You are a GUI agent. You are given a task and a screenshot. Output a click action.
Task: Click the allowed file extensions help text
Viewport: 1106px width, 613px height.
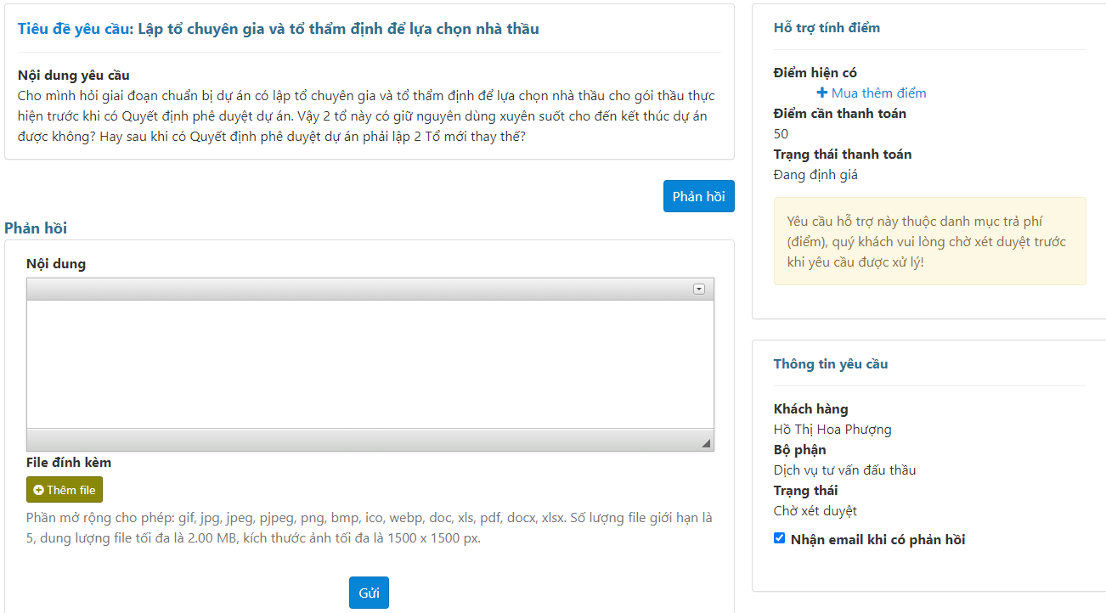coord(369,527)
